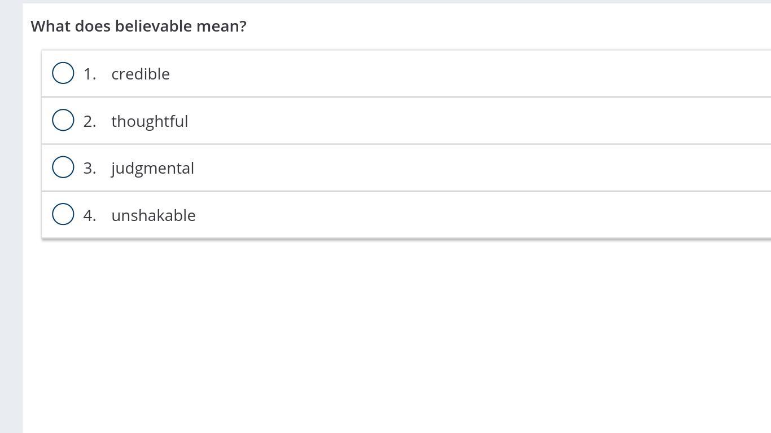Image resolution: width=771 pixels, height=433 pixels.
Task: Click the blank white area below the answers
Action: [x=395, y=338]
